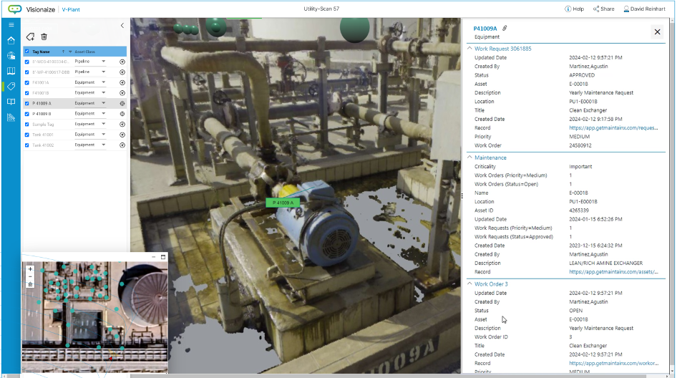
Task: Delete selected tags with the trash icon
Action: click(x=44, y=37)
